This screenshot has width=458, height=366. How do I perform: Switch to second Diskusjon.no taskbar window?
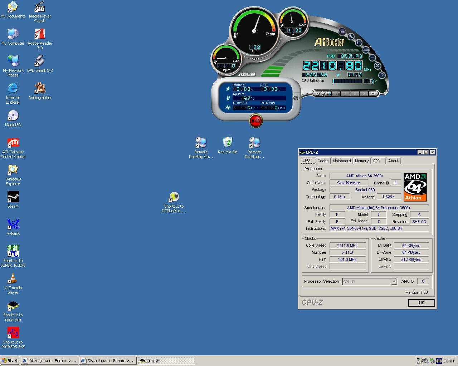[108, 361]
